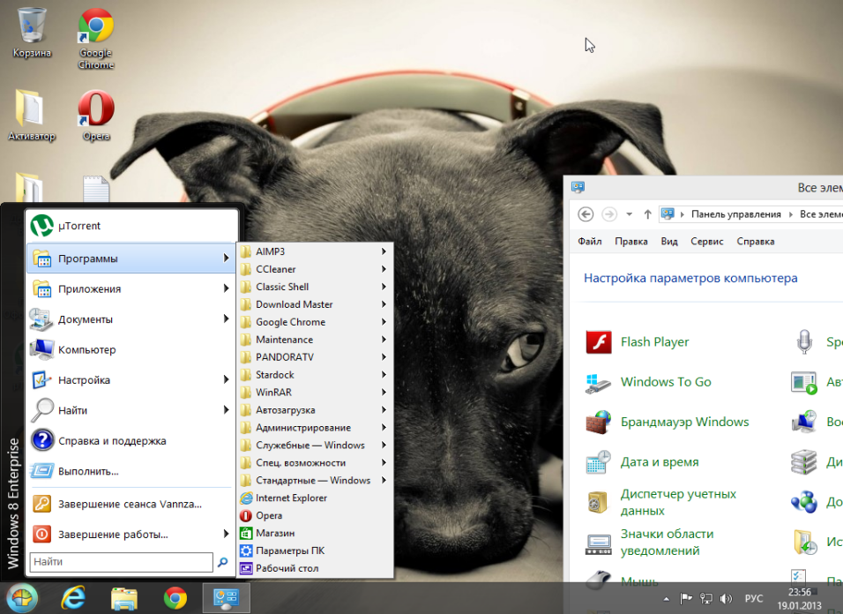
Task: Open Internet Explorer from the taskbar
Action: 73,598
